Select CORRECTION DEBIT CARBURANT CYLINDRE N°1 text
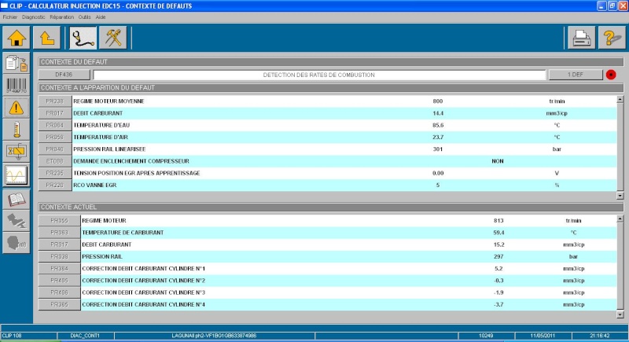629x342 pixels. click(144, 269)
